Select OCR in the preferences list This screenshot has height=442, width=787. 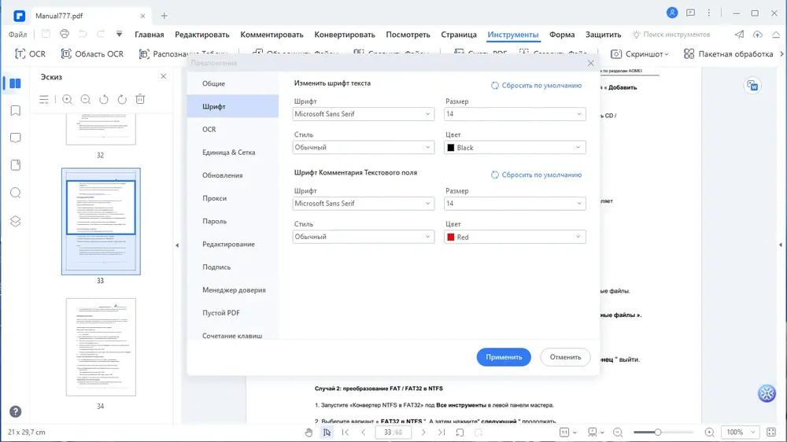click(x=233, y=130)
